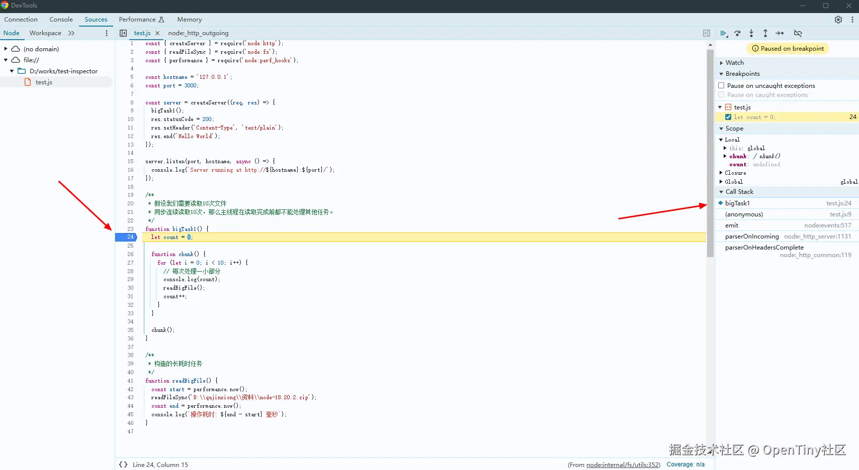859x470 pixels.
Task: Enable Pause on uncaught exceptions
Action: pyautogui.click(x=721, y=85)
